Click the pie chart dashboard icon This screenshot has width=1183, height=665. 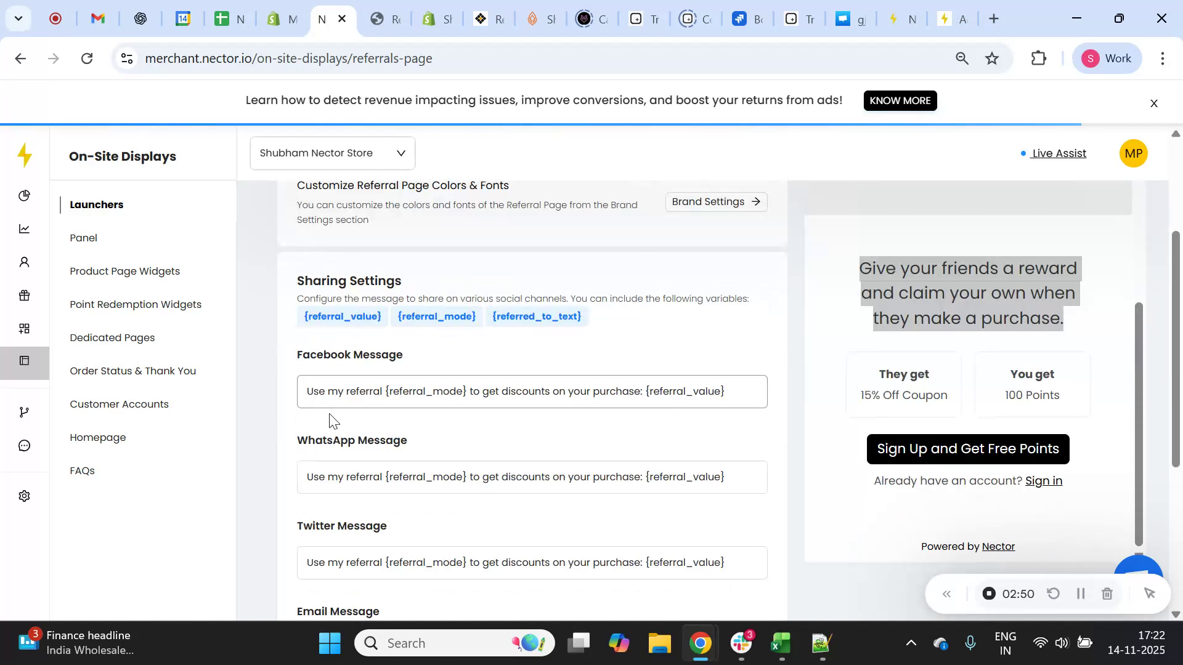(24, 196)
